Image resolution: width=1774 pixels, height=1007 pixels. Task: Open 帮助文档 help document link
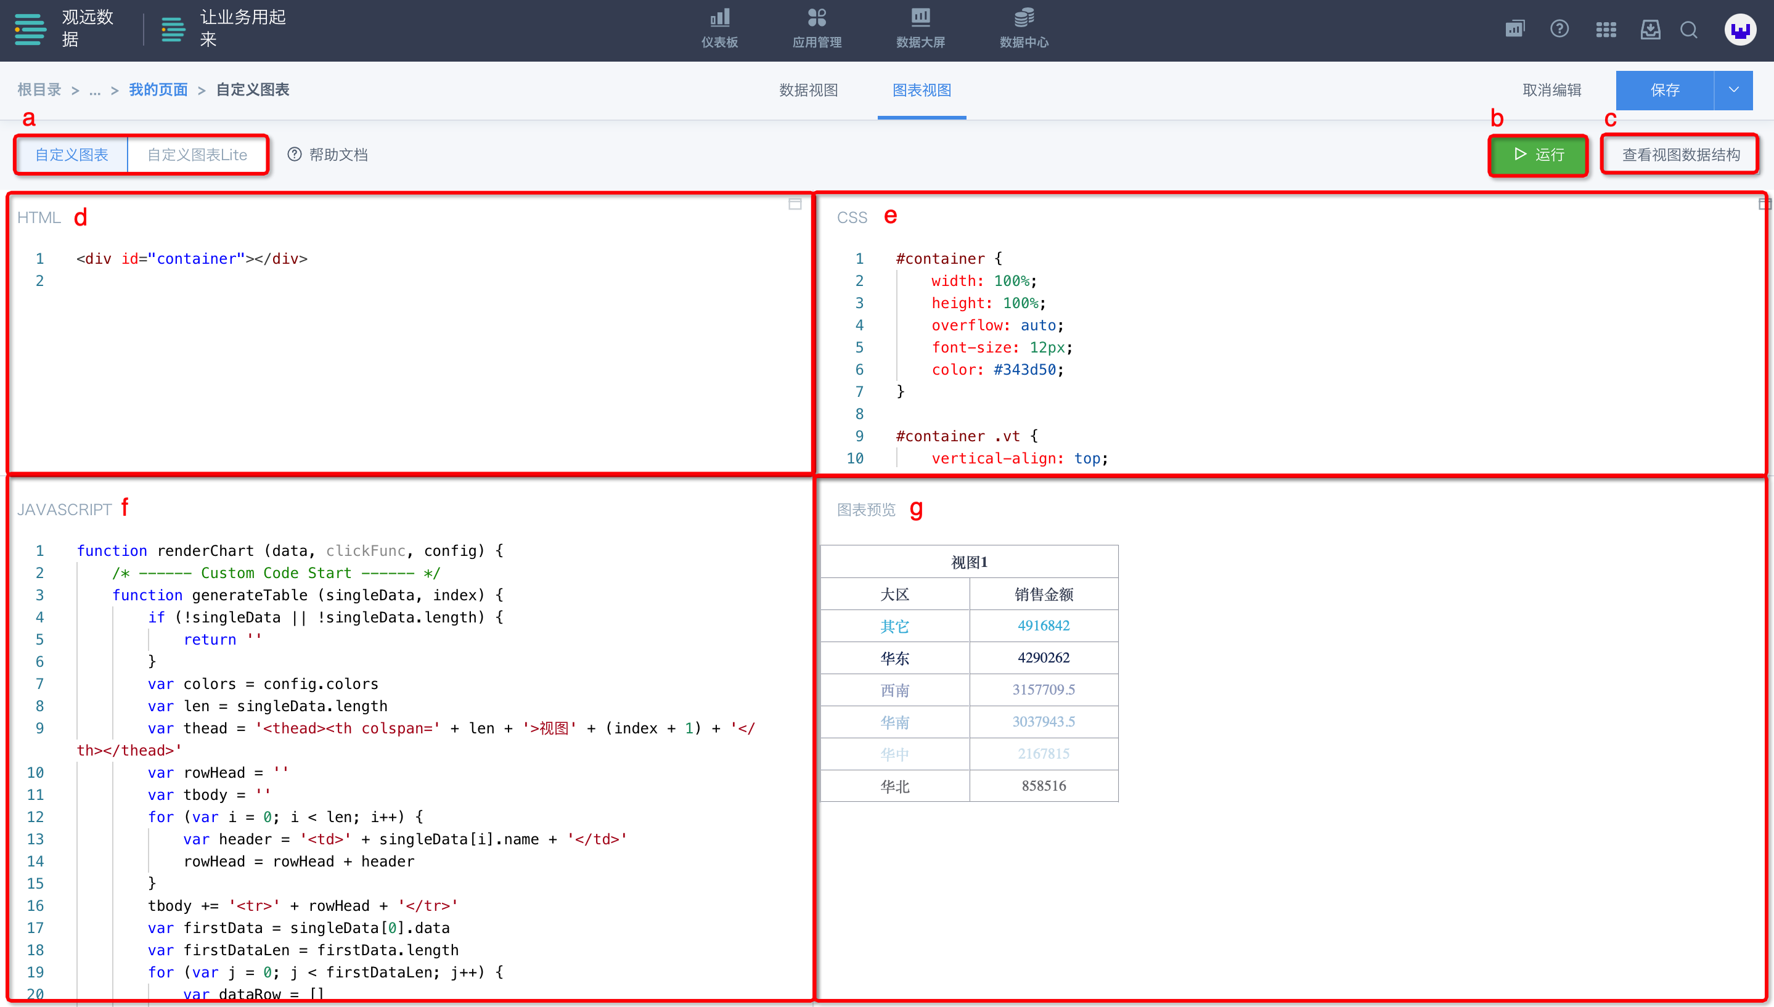coord(328,154)
